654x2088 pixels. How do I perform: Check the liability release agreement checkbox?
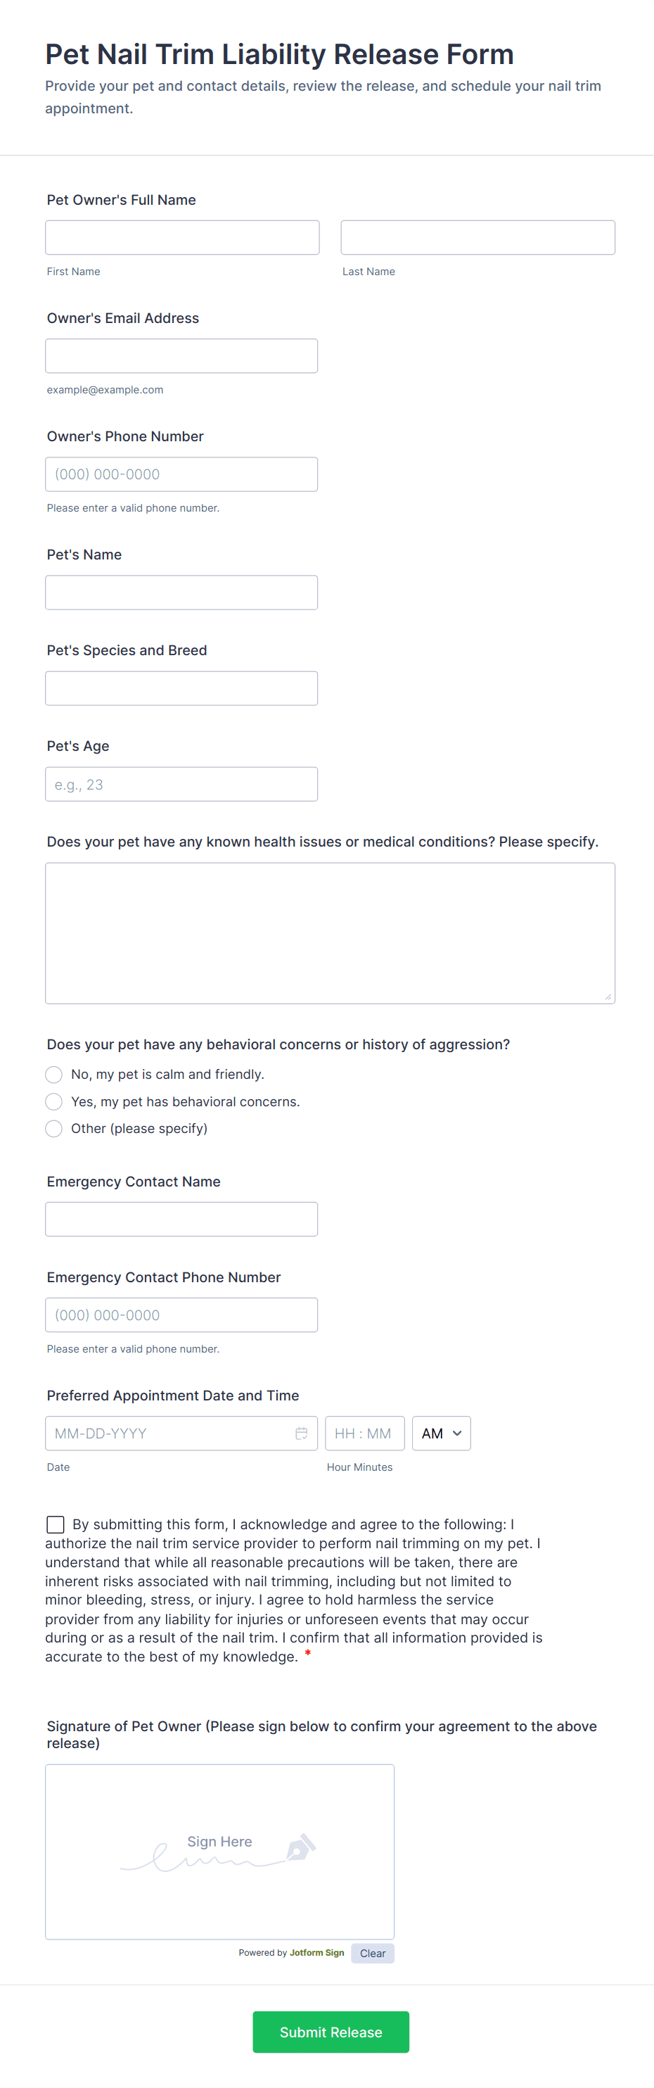click(x=55, y=1524)
